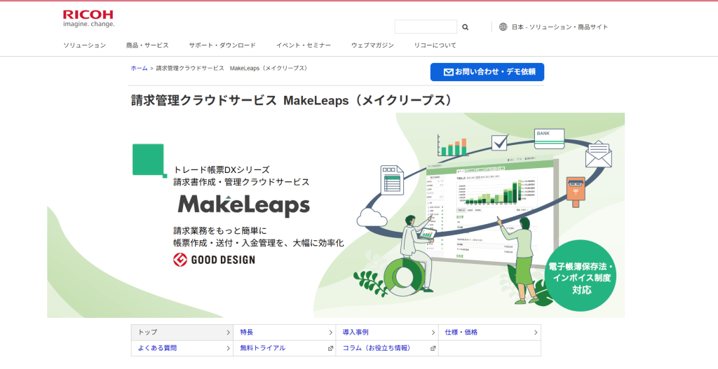Open the ソリューション menu
718x369 pixels.
85,46
